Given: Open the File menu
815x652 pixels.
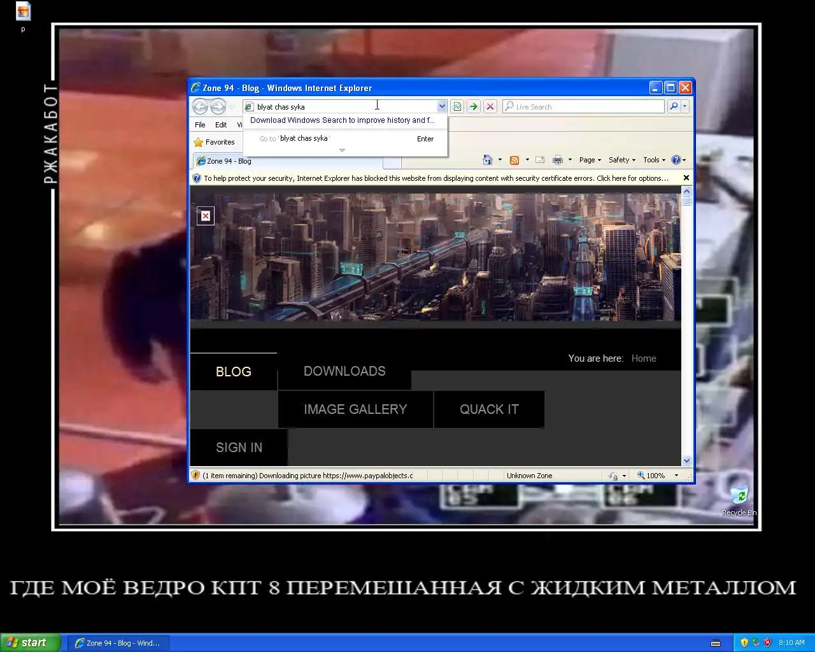Looking at the screenshot, I should [200, 125].
